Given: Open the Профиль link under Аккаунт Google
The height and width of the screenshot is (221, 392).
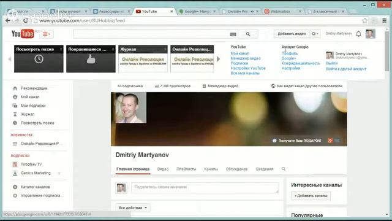Looking at the screenshot, I should click(290, 53).
